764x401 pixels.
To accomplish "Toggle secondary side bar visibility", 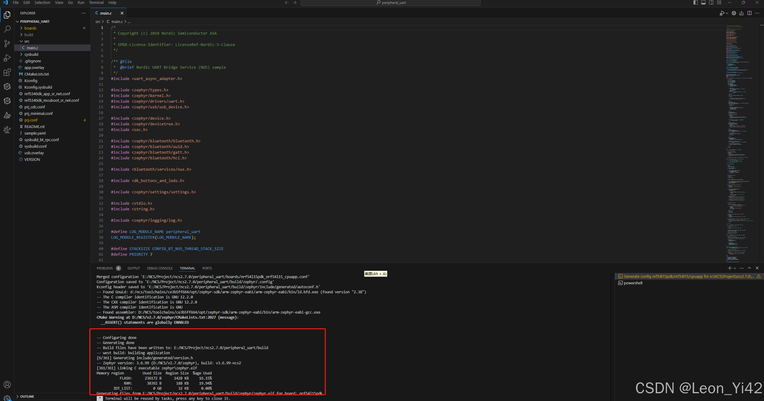I will point(711,3).
